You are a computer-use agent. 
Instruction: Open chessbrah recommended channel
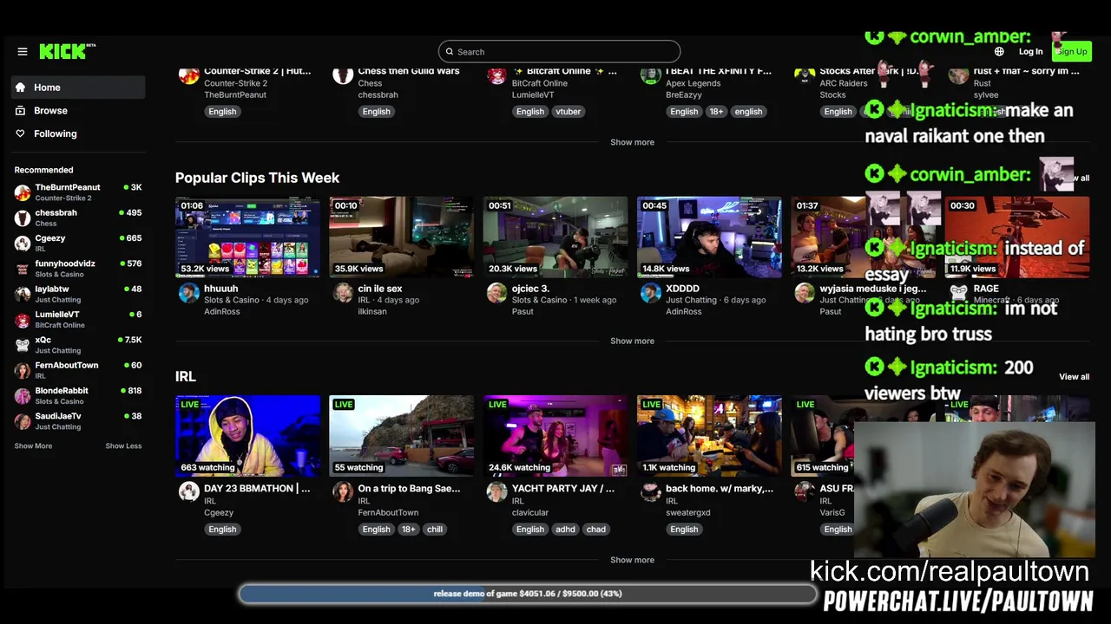click(x=78, y=218)
